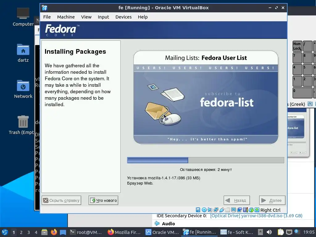The image size is (316, 237).
Task: Click the clipboard manager tray icon
Action: coord(281,232)
